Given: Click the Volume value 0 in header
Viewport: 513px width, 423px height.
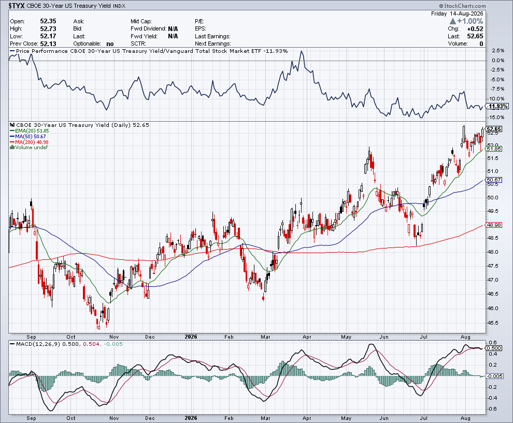Looking at the screenshot, I should pyautogui.click(x=481, y=44).
